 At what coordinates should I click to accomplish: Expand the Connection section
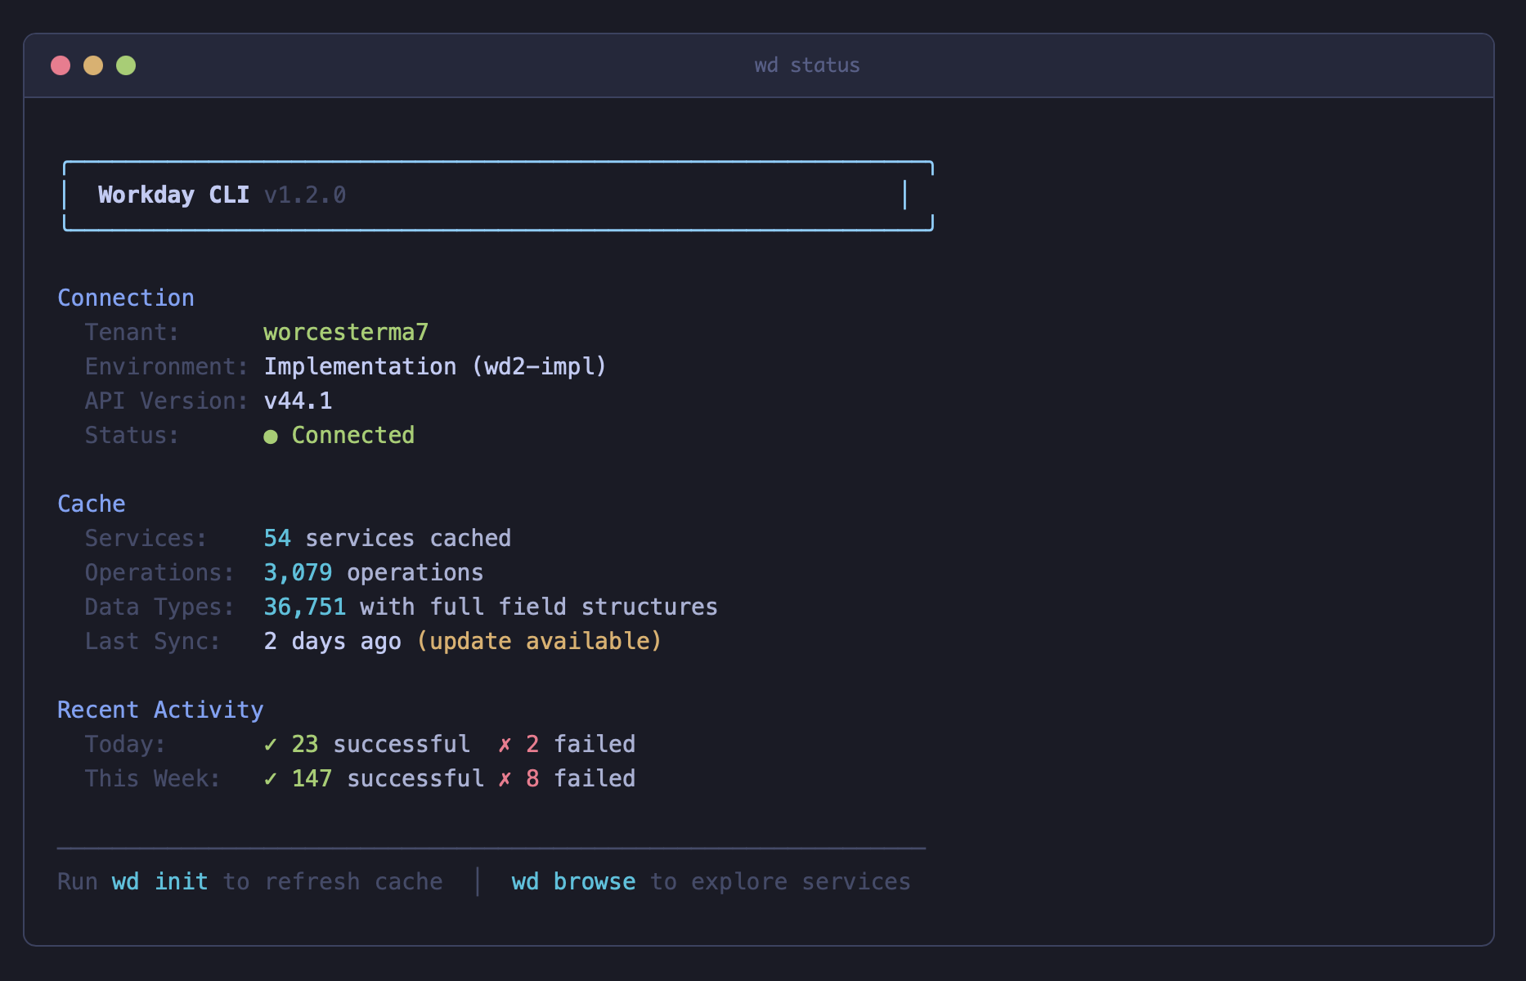click(125, 298)
